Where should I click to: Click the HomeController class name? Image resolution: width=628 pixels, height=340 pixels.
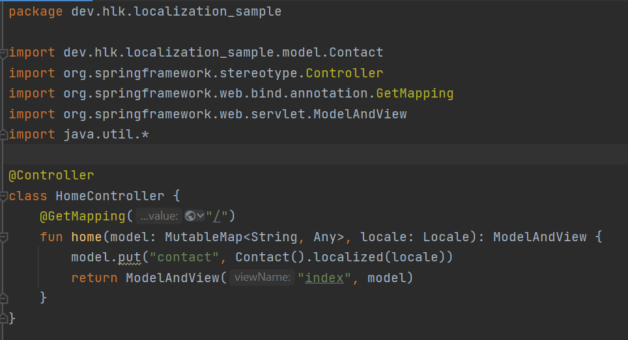[x=109, y=196]
